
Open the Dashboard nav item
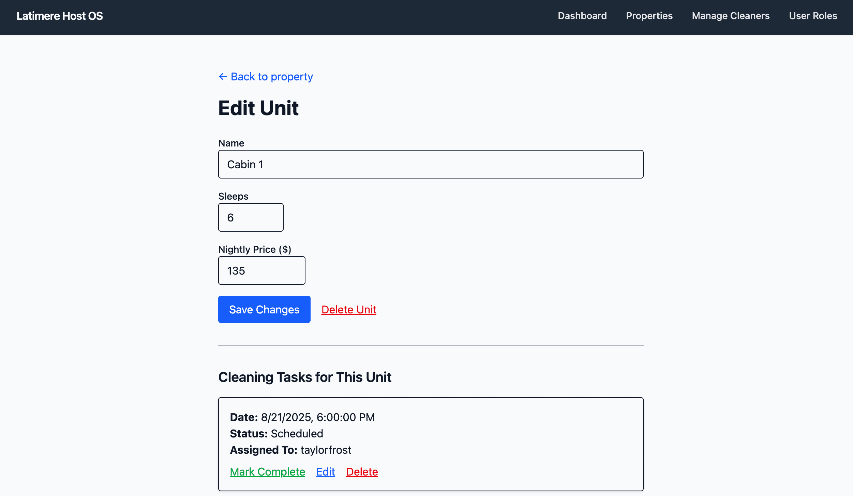tap(582, 16)
